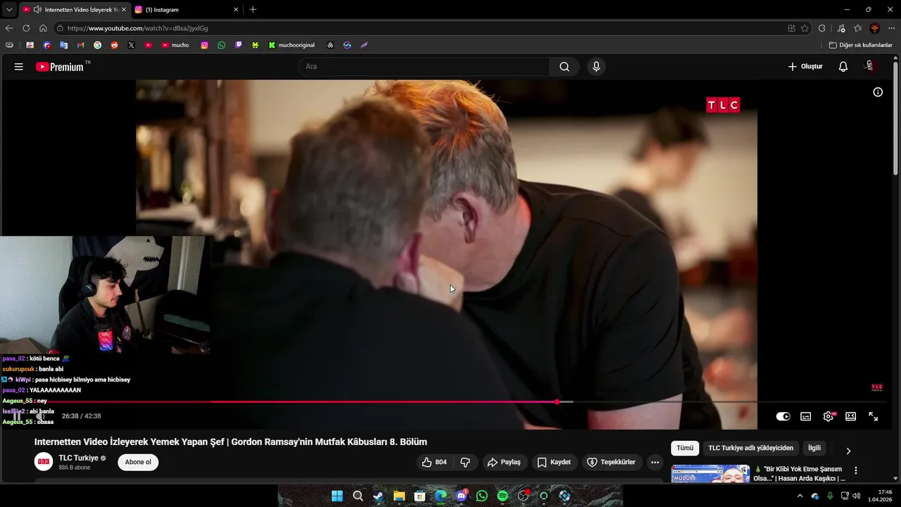Open TLC Turkiye channel name link
This screenshot has height=507, width=901.
click(78, 458)
